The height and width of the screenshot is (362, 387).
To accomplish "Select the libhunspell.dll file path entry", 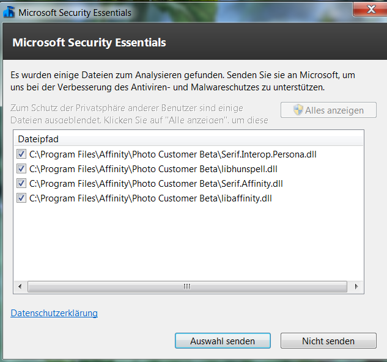I will 153,169.
